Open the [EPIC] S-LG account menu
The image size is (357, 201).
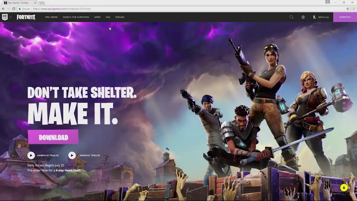coord(321,17)
